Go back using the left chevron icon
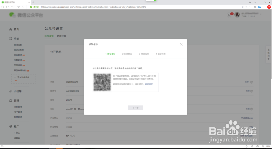The image size is (272, 149). tap(23, 7)
